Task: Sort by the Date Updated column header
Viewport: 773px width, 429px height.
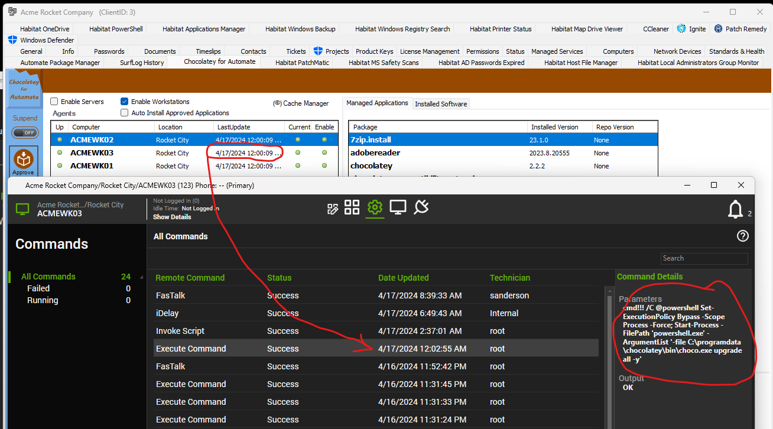Action: click(404, 278)
